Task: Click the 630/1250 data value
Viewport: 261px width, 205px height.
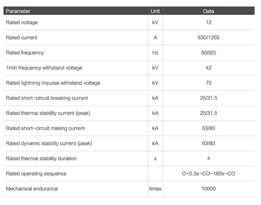Action: (x=209, y=38)
